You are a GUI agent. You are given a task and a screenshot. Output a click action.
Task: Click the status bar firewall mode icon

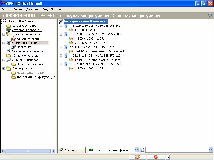pos(138,157)
